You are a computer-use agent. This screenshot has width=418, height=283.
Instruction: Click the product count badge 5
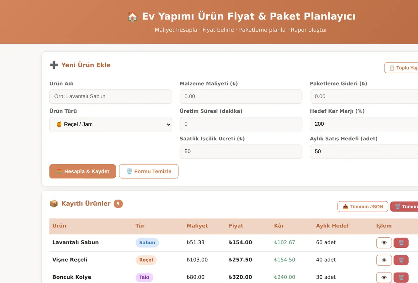(118, 203)
